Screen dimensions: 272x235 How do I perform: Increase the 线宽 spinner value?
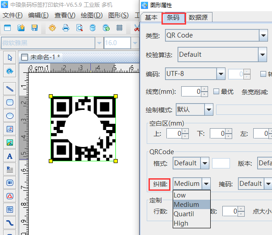point(204,89)
